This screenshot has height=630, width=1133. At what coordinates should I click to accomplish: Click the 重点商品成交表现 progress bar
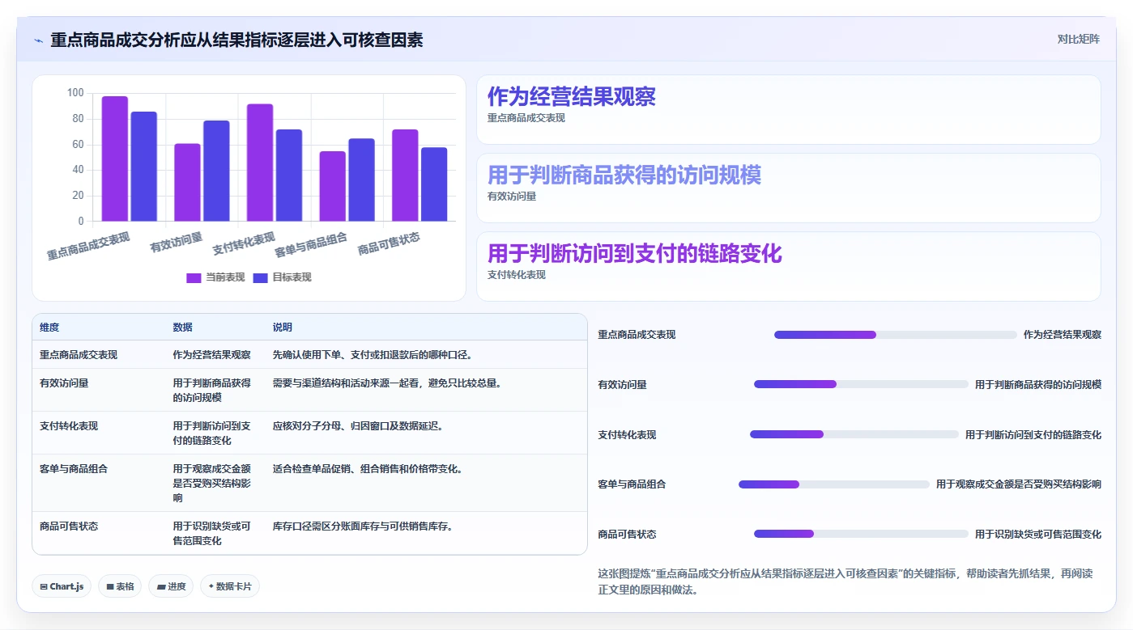pyautogui.click(x=896, y=335)
